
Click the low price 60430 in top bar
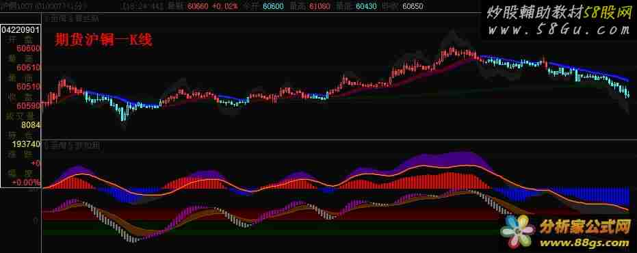tap(366, 7)
